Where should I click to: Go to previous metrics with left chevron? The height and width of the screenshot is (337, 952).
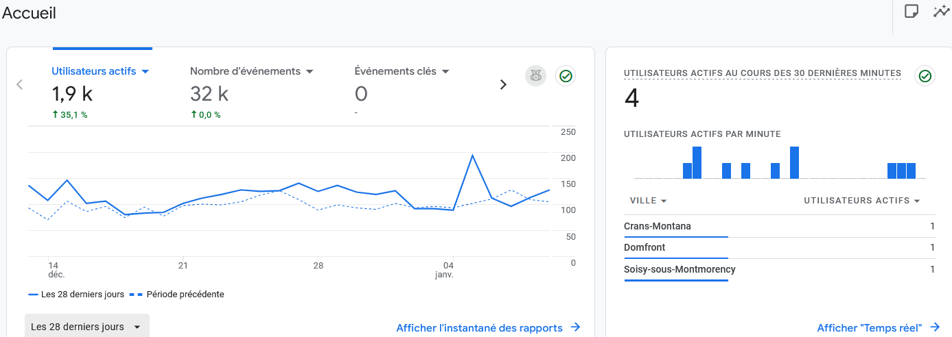(x=20, y=84)
